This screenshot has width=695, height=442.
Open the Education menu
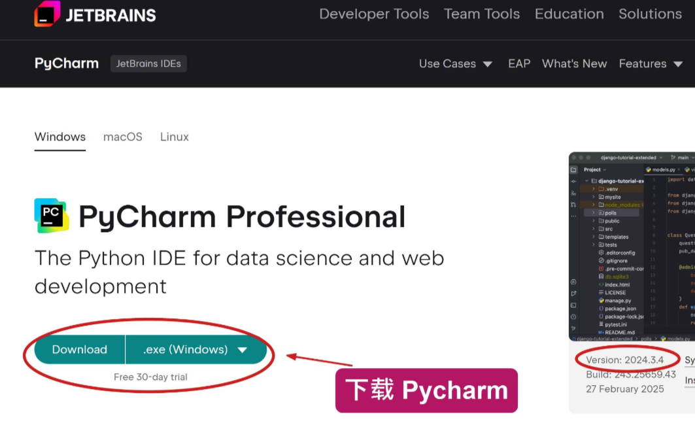tap(569, 14)
